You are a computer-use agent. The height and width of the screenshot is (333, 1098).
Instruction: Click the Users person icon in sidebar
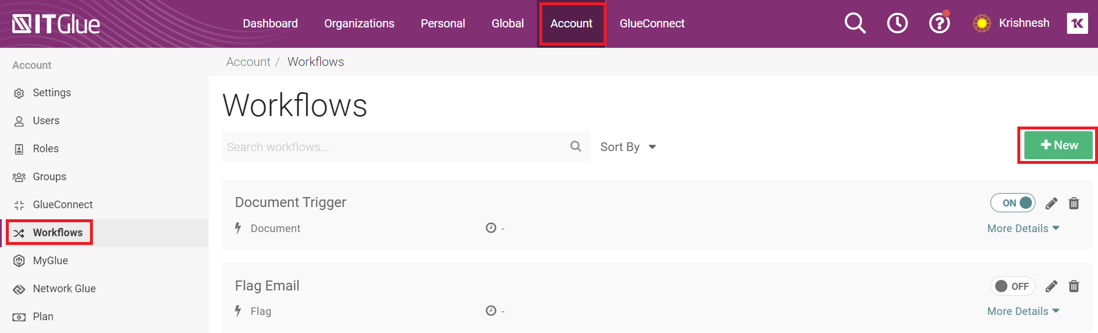(x=19, y=121)
